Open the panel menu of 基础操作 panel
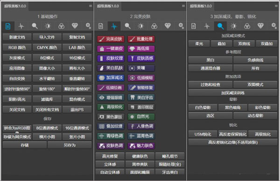 pos(91,6)
